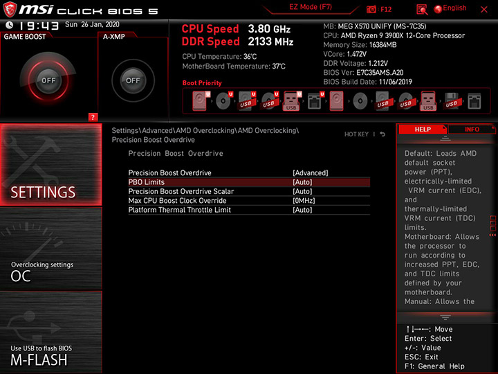
Task: Click the BIOS Build Date: 11/06/2019 line
Action: pos(367,82)
